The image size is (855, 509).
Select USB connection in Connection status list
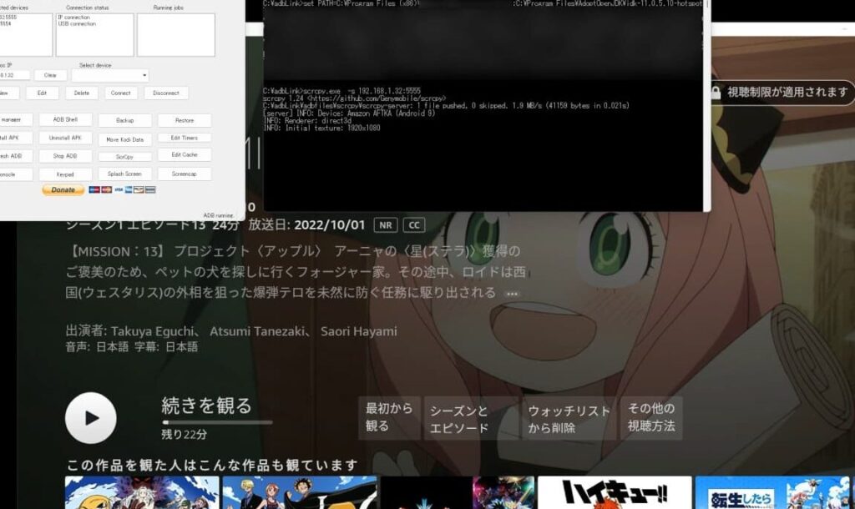pos(77,24)
